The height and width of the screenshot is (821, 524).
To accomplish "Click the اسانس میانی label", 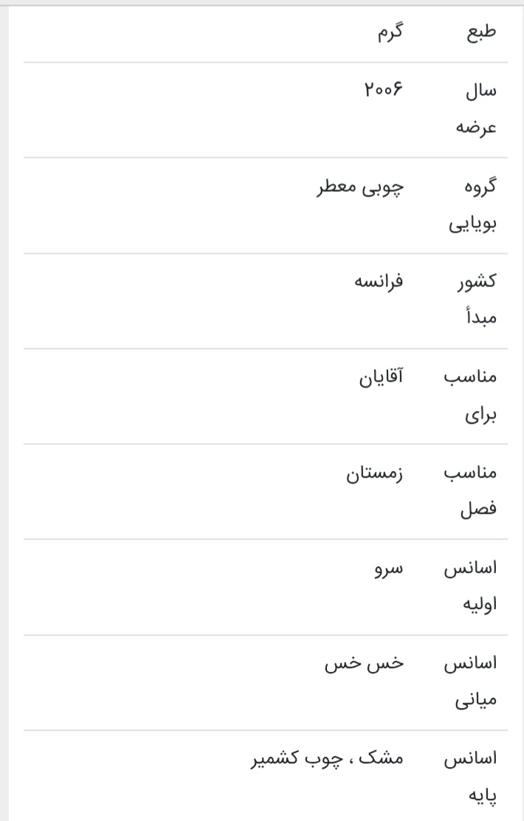I will pos(470,681).
